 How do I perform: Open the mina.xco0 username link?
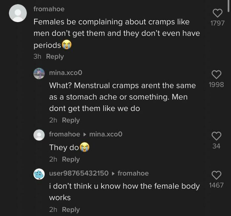(66, 72)
